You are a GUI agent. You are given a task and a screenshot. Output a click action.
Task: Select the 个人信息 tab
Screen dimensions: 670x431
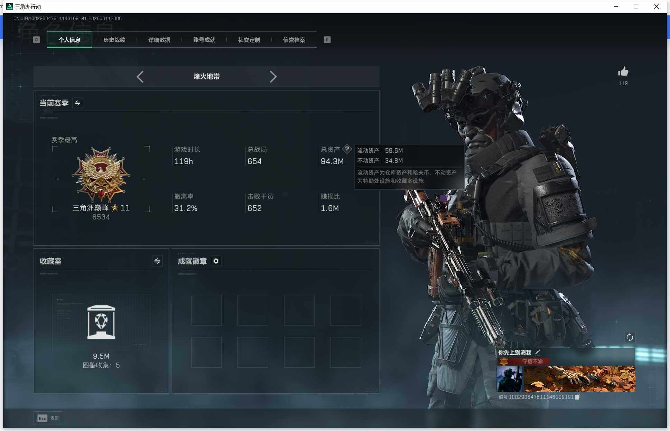click(x=69, y=40)
